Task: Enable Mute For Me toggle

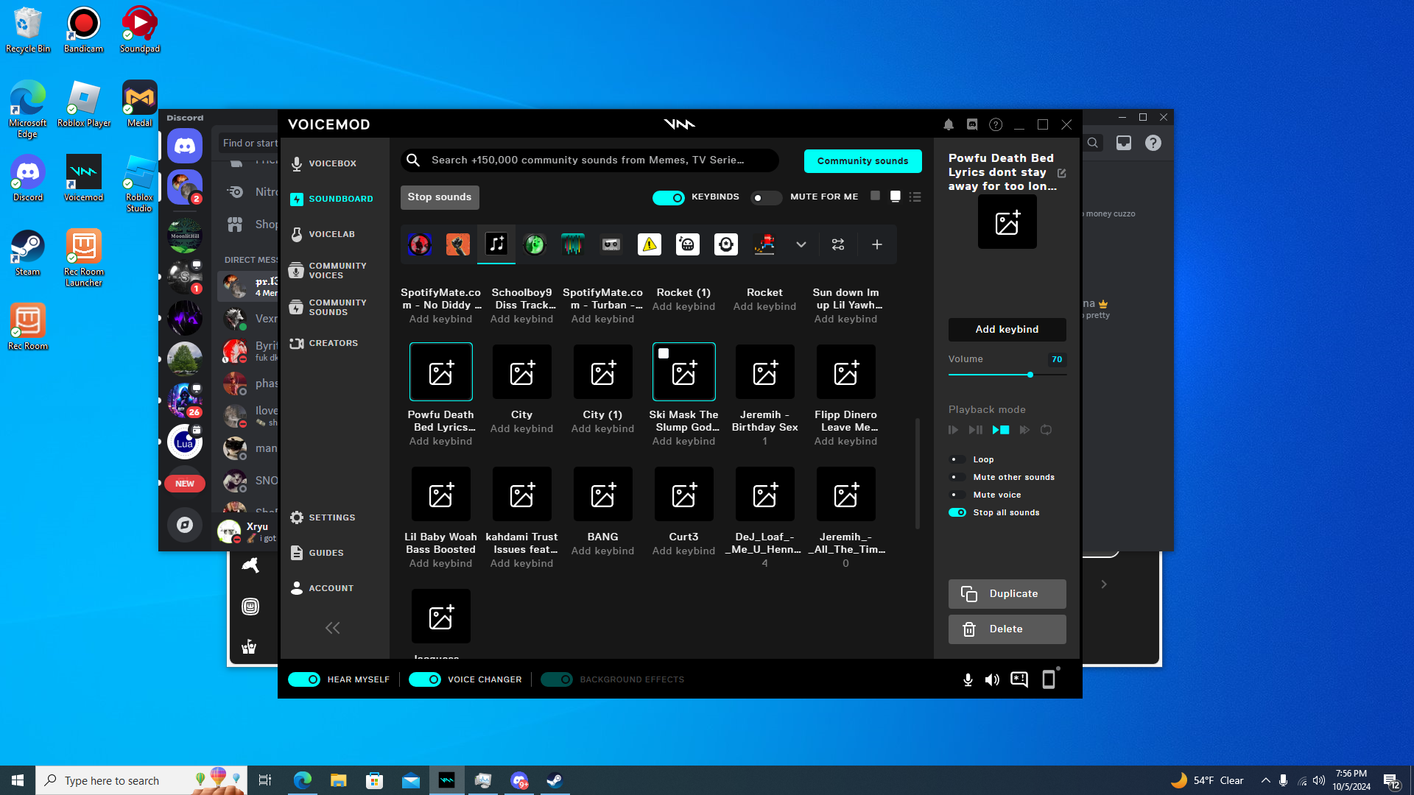Action: pyautogui.click(x=765, y=197)
